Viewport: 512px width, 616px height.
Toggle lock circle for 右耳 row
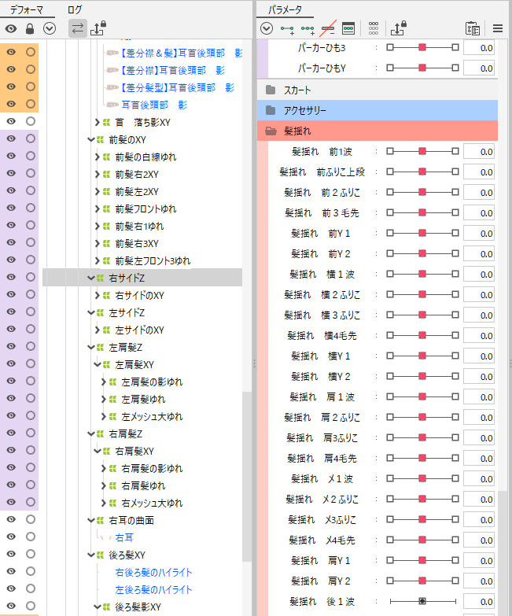pyautogui.click(x=31, y=537)
